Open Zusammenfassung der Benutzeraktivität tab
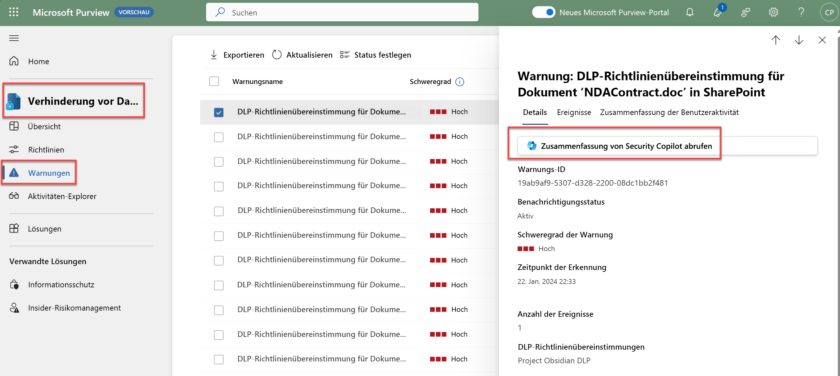Image resolution: width=840 pixels, height=376 pixels. (x=669, y=113)
